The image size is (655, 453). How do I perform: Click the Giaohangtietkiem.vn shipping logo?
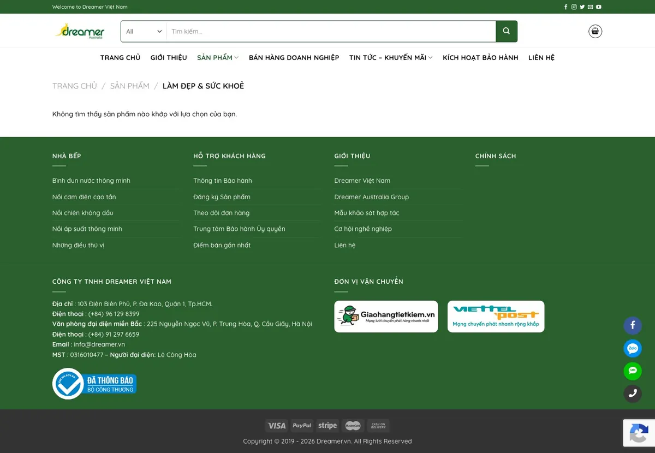point(386,317)
